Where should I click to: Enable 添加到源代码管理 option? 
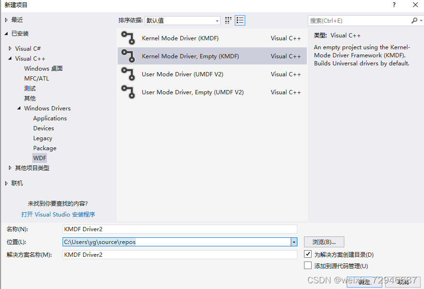coord(308,265)
